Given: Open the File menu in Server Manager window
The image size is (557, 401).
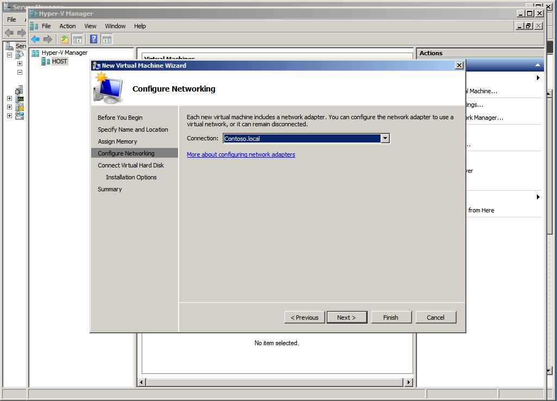Looking at the screenshot, I should pos(12,20).
